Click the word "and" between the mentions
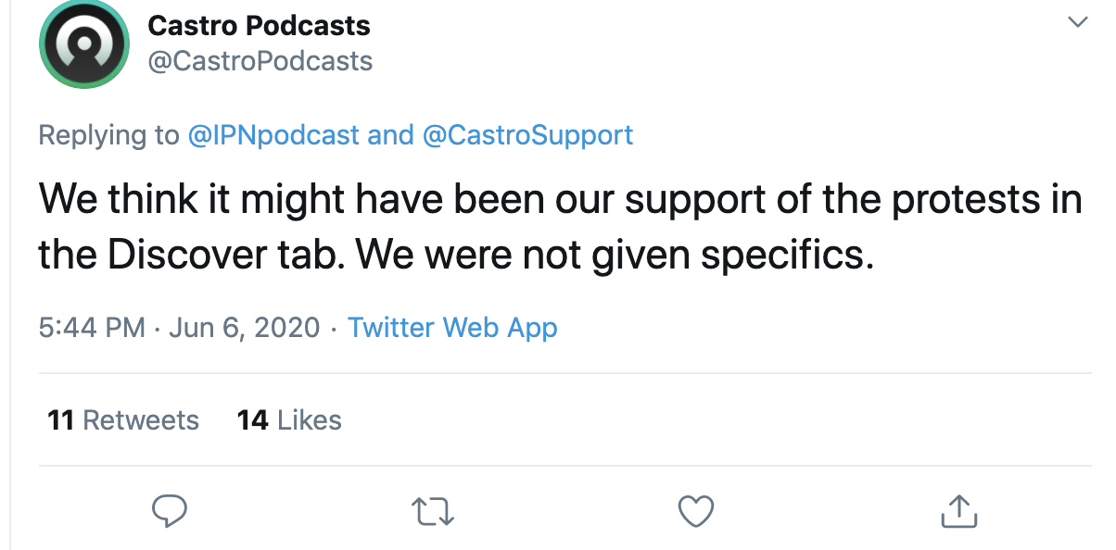Screen dimensions: 1116x550 pos(390,135)
